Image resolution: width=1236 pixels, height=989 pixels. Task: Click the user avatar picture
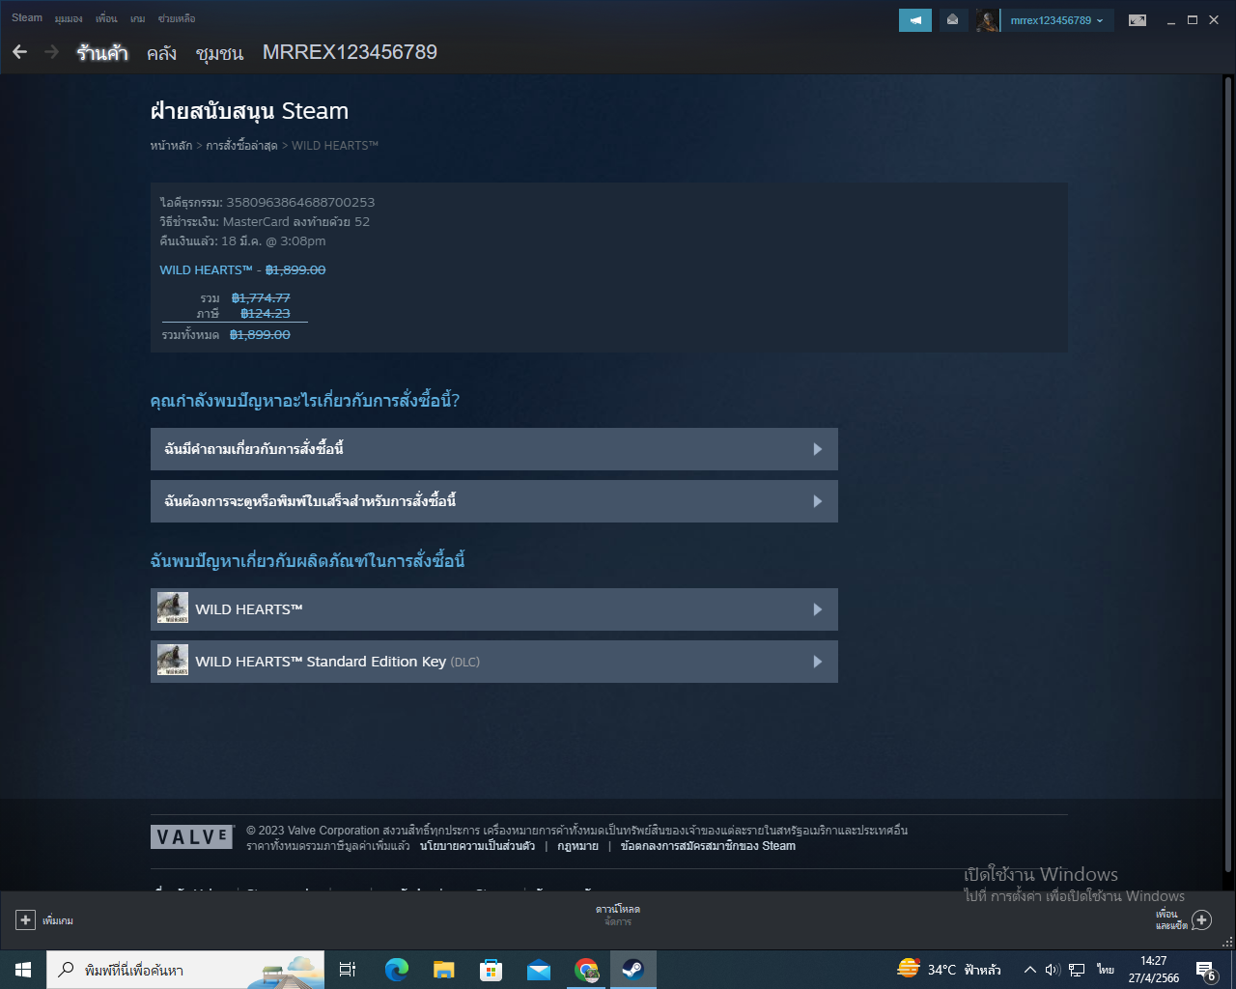(988, 20)
